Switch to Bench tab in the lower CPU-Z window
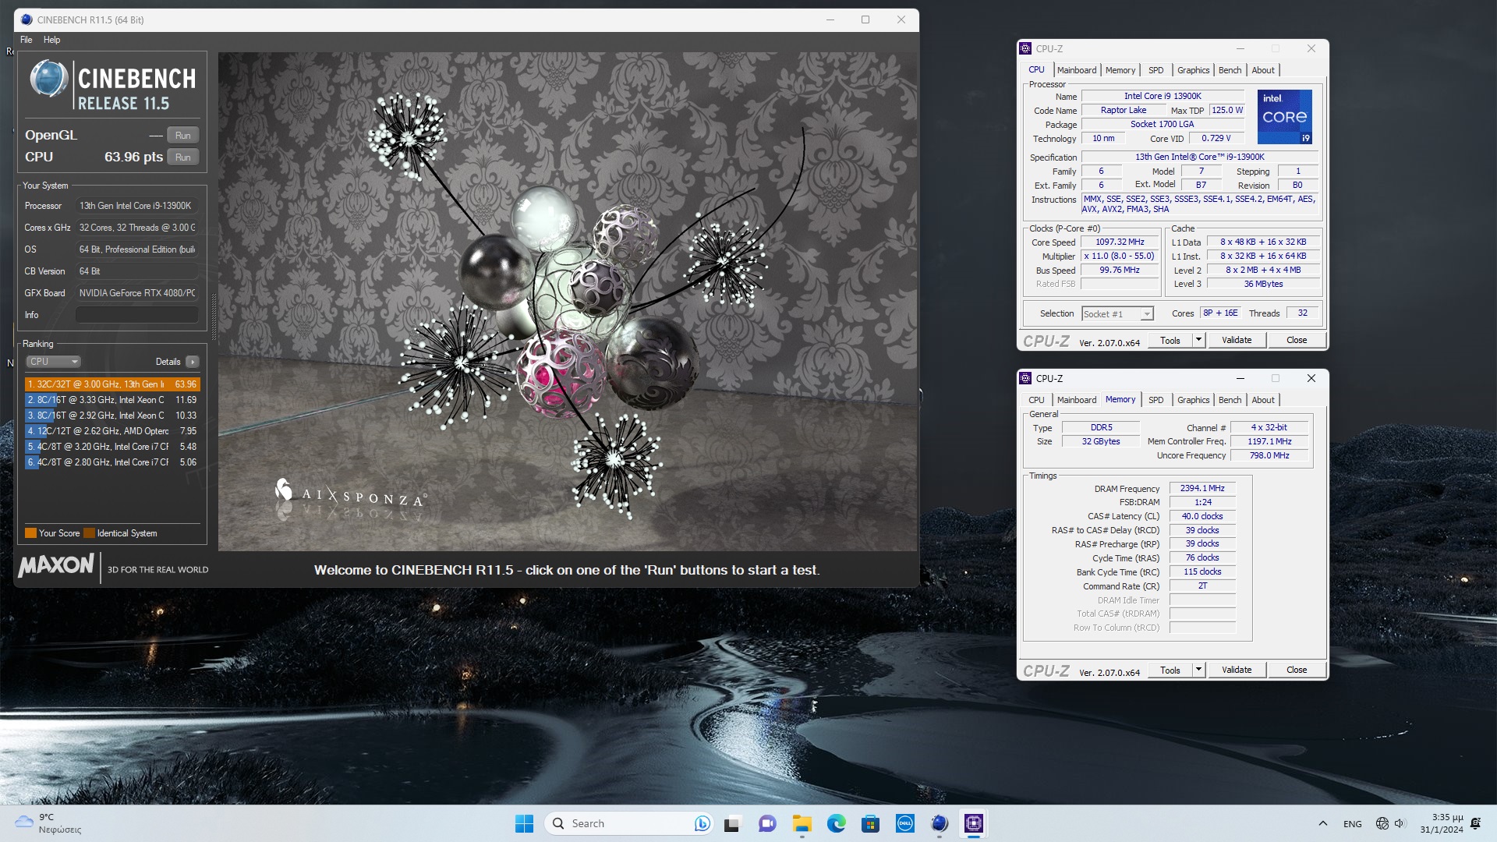Screen dimensions: 1497x842 (1230, 400)
